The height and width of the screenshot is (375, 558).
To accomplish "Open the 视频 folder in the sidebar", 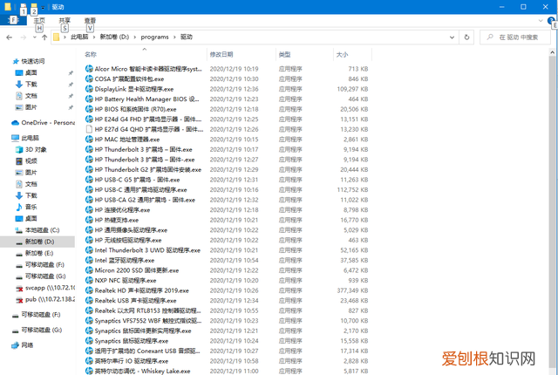I will pos(31,161).
